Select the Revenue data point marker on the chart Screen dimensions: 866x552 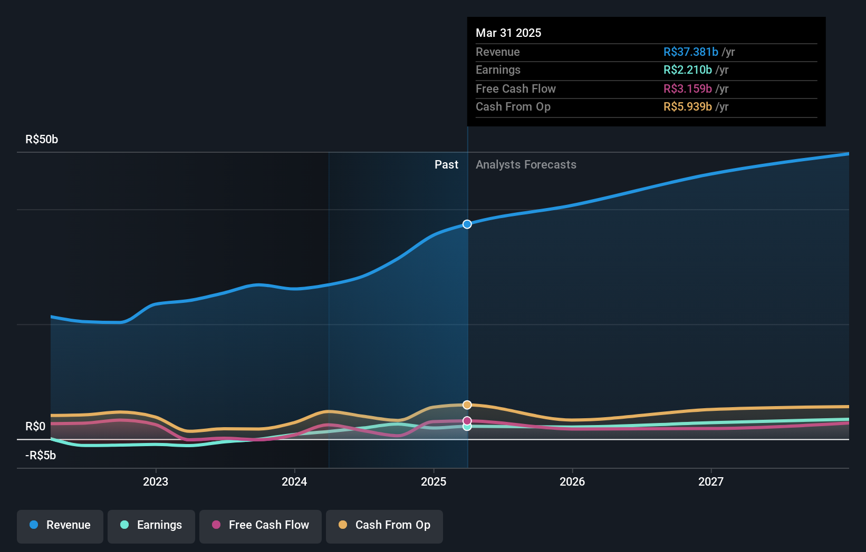pos(466,224)
